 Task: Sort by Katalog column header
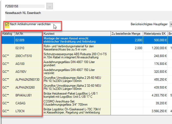tap(8, 34)
